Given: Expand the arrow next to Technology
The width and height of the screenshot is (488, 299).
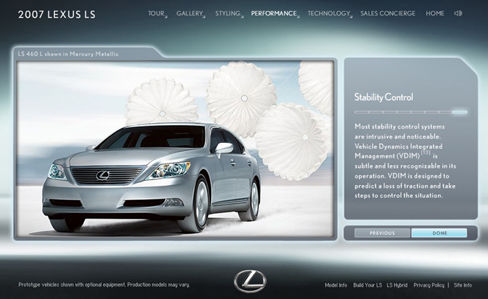Looking at the screenshot, I should pos(351,16).
